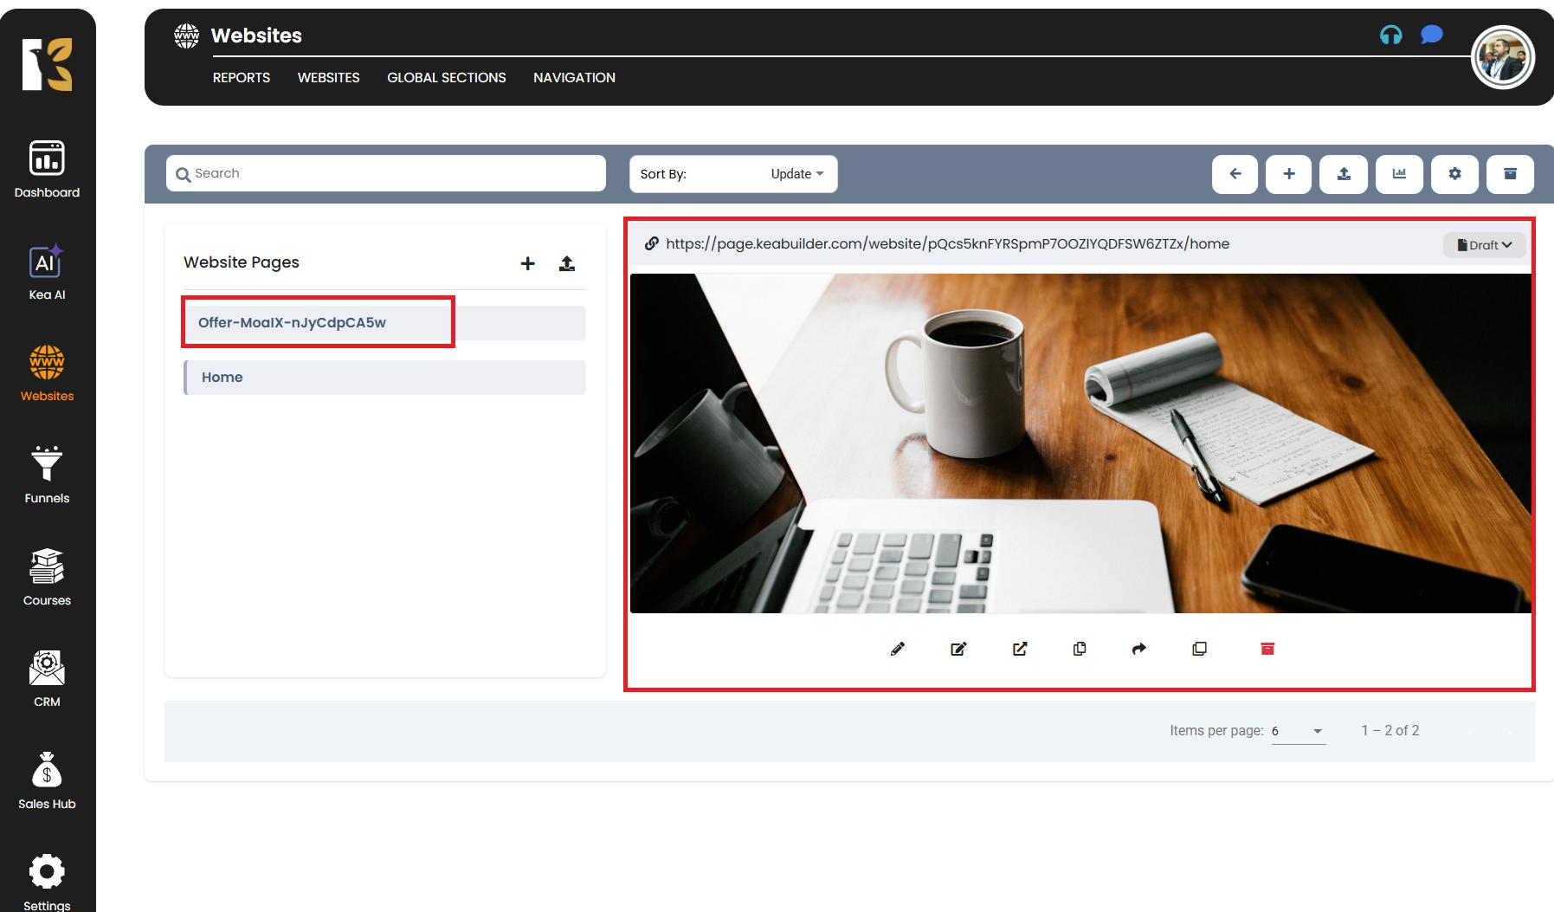This screenshot has width=1554, height=912.
Task: Click the website settings gear button
Action: coord(1454,174)
